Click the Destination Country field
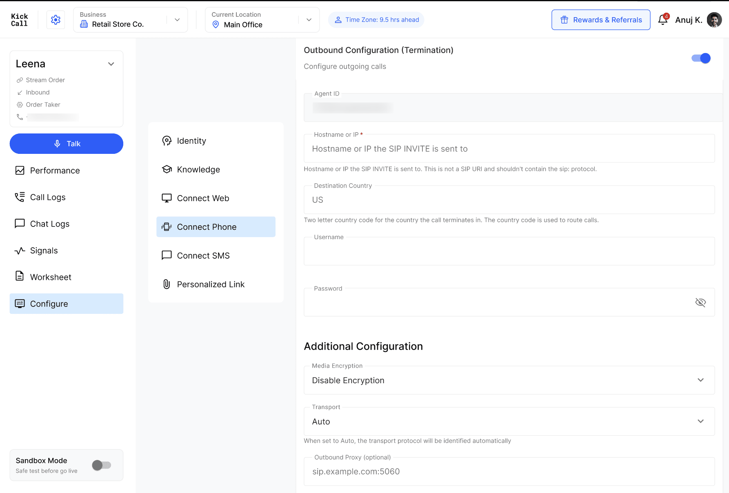This screenshot has height=493, width=729. 509,200
